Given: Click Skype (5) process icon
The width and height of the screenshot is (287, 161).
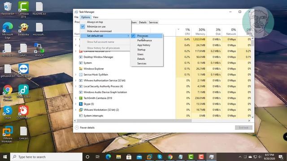Looking at the screenshot, I should [x=81, y=104].
